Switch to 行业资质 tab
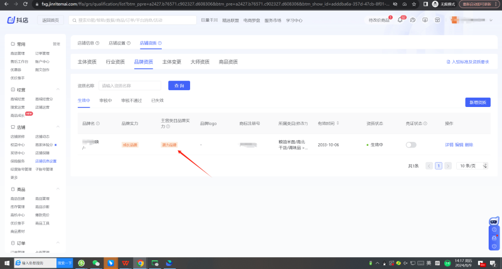 tap(115, 62)
